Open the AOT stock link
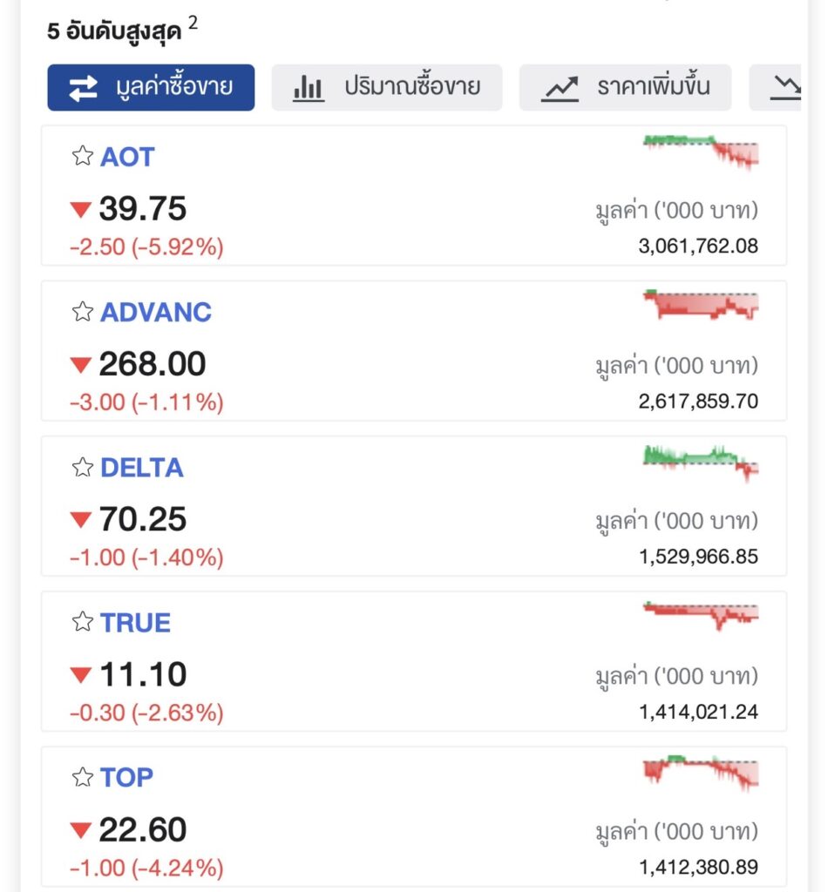828x892 pixels. (x=127, y=157)
